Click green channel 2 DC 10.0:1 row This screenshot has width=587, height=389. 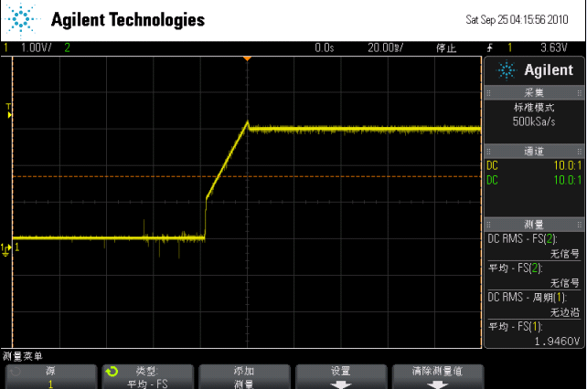click(x=534, y=180)
